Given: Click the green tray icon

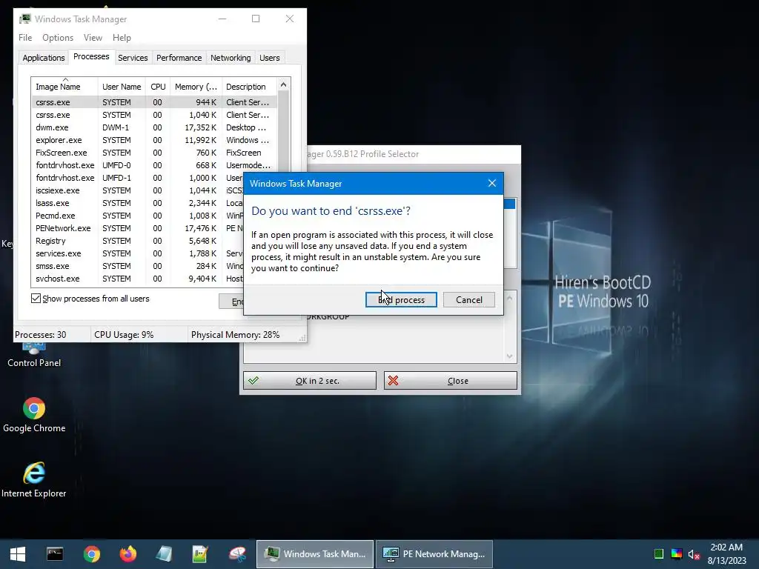Looking at the screenshot, I should click(658, 554).
